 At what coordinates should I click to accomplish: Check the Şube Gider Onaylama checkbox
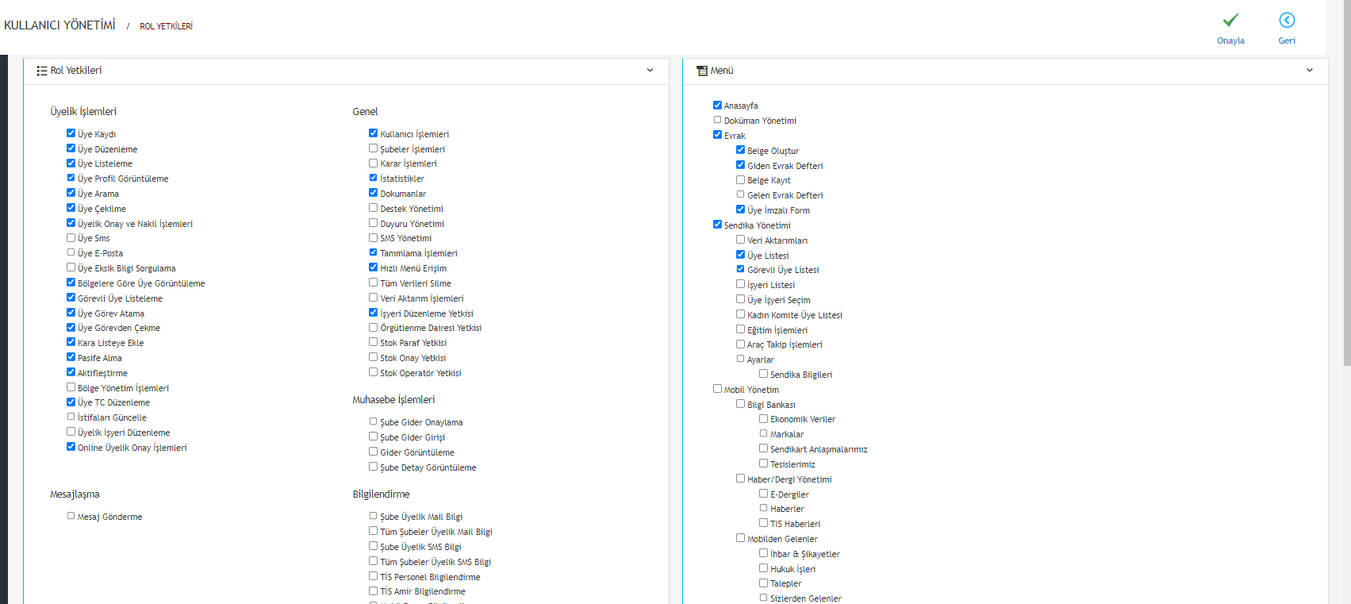point(373,421)
